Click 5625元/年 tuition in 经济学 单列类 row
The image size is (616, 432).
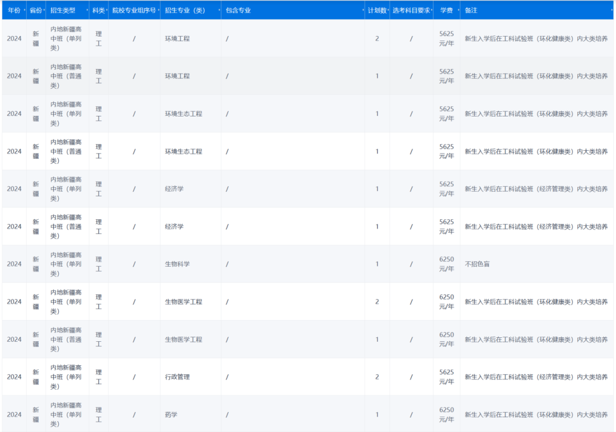click(x=446, y=189)
